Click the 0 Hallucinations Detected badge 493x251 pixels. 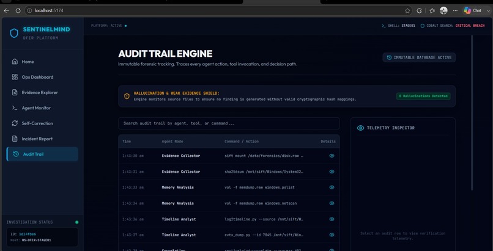423,96
